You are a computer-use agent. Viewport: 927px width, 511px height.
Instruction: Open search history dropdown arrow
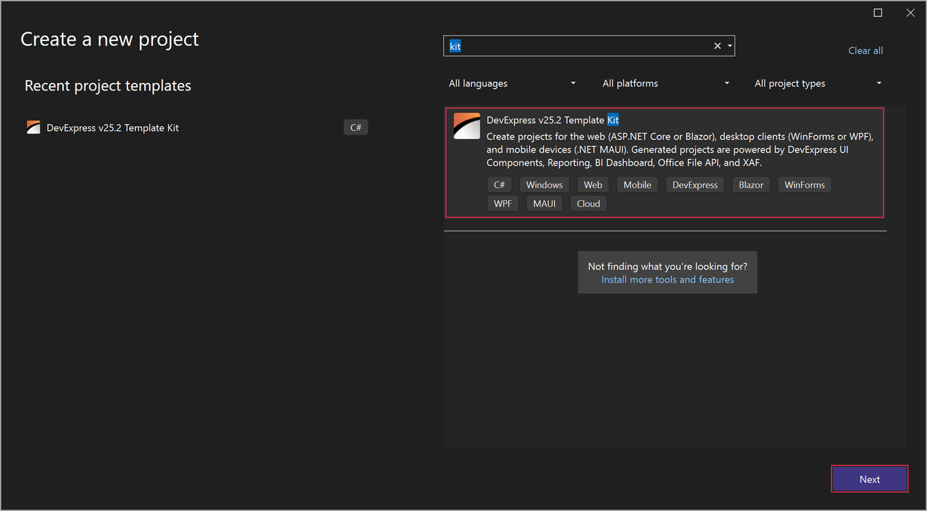(x=730, y=46)
